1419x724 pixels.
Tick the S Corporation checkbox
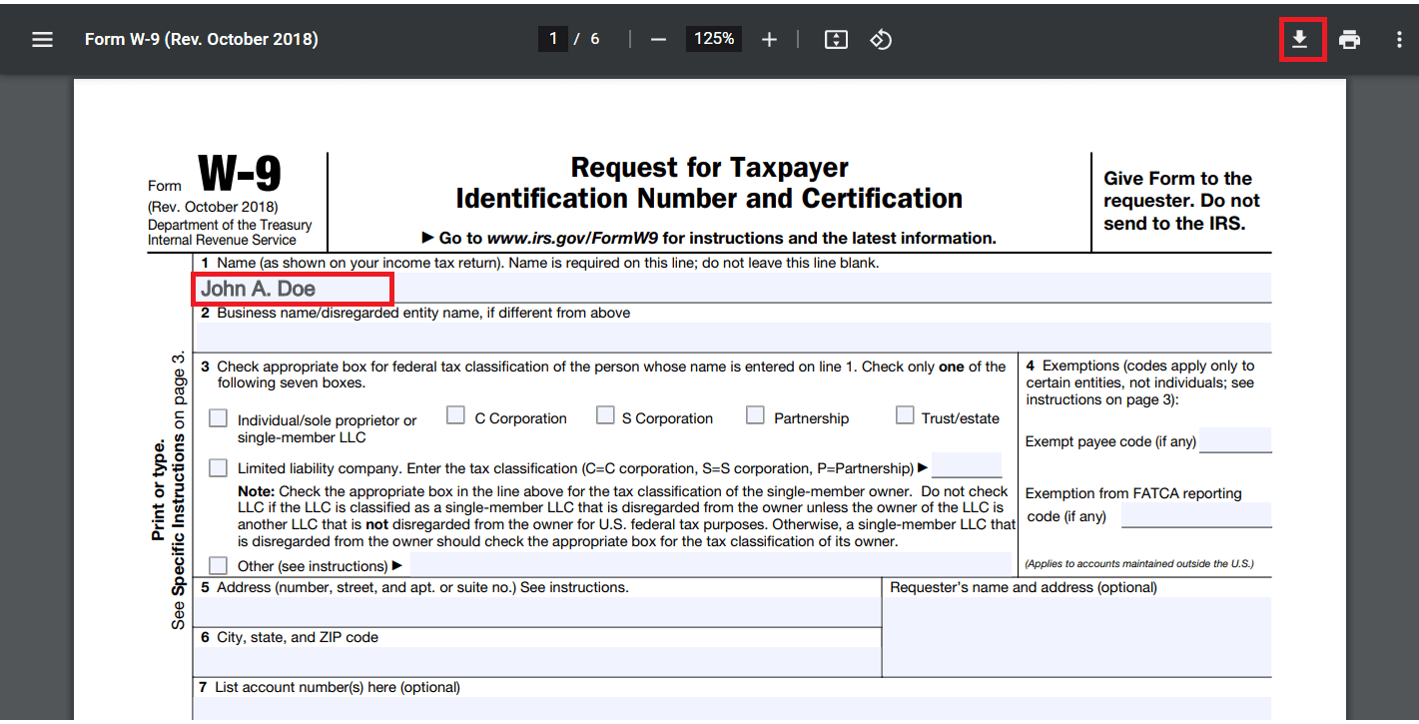pos(605,415)
